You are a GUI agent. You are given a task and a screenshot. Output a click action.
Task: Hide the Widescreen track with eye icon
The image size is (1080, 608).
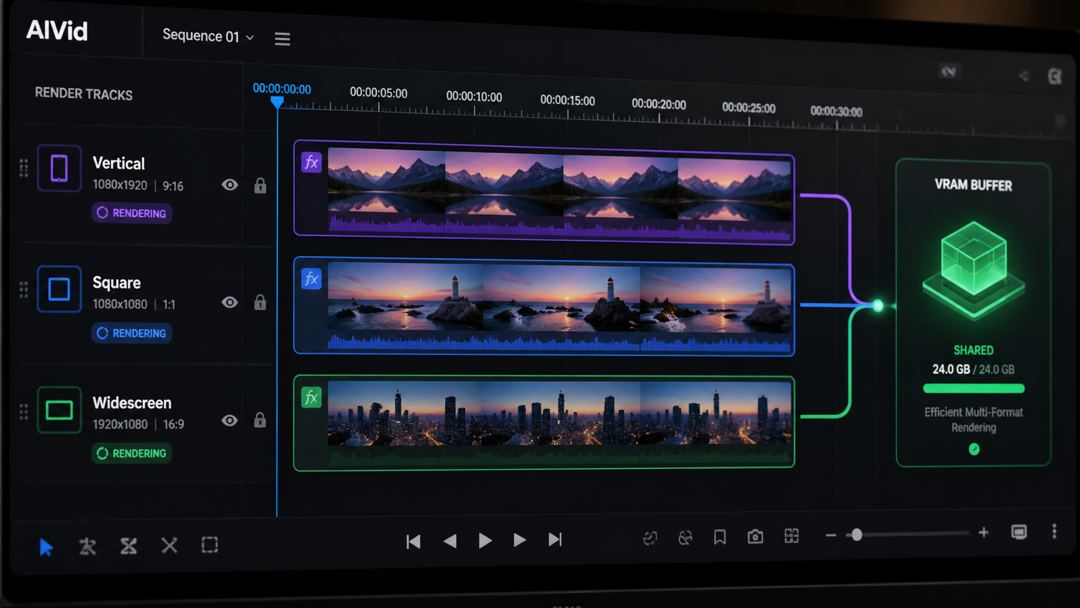click(230, 421)
